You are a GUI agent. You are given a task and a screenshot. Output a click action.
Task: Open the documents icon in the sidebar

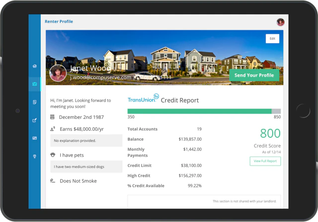point(34,102)
